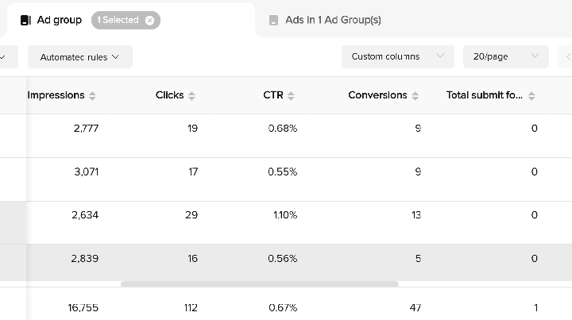Click the Impressions column header text
Image resolution: width=572 pixels, height=320 pixels.
tap(56, 95)
